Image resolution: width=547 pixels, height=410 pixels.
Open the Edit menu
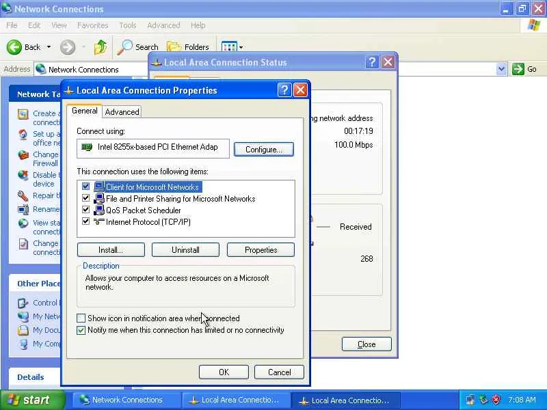34,25
